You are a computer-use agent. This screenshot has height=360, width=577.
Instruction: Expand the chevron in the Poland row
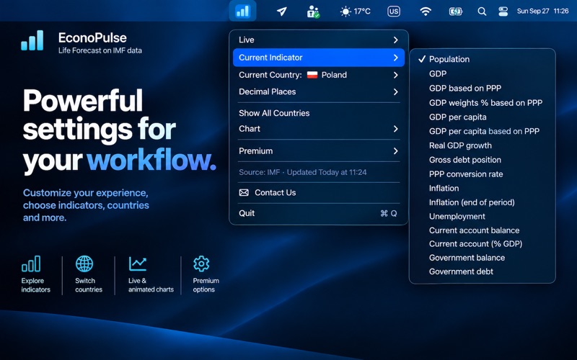395,75
